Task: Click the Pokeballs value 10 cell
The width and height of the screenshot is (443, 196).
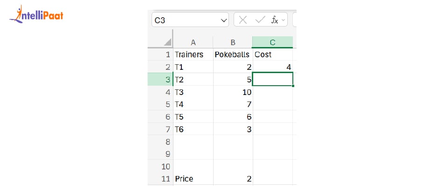Action: [232, 92]
